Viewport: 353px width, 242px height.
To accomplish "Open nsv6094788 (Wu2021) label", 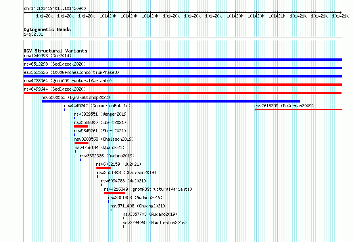I will (x=124, y=181).
